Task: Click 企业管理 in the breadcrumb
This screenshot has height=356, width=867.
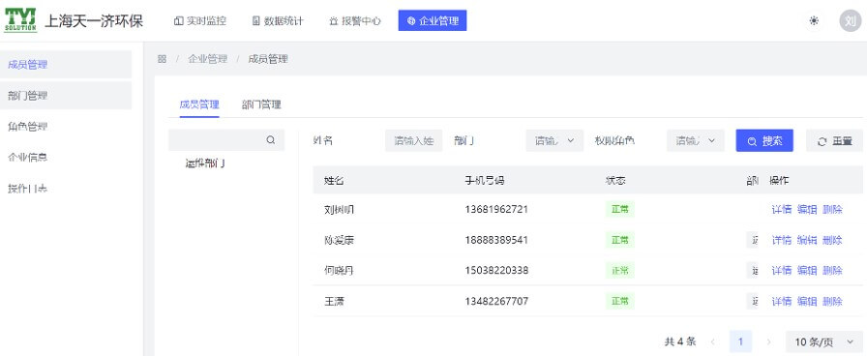Action: [207, 59]
